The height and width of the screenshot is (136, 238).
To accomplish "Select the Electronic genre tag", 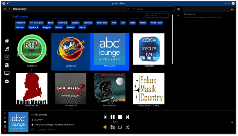I will click(x=102, y=23).
